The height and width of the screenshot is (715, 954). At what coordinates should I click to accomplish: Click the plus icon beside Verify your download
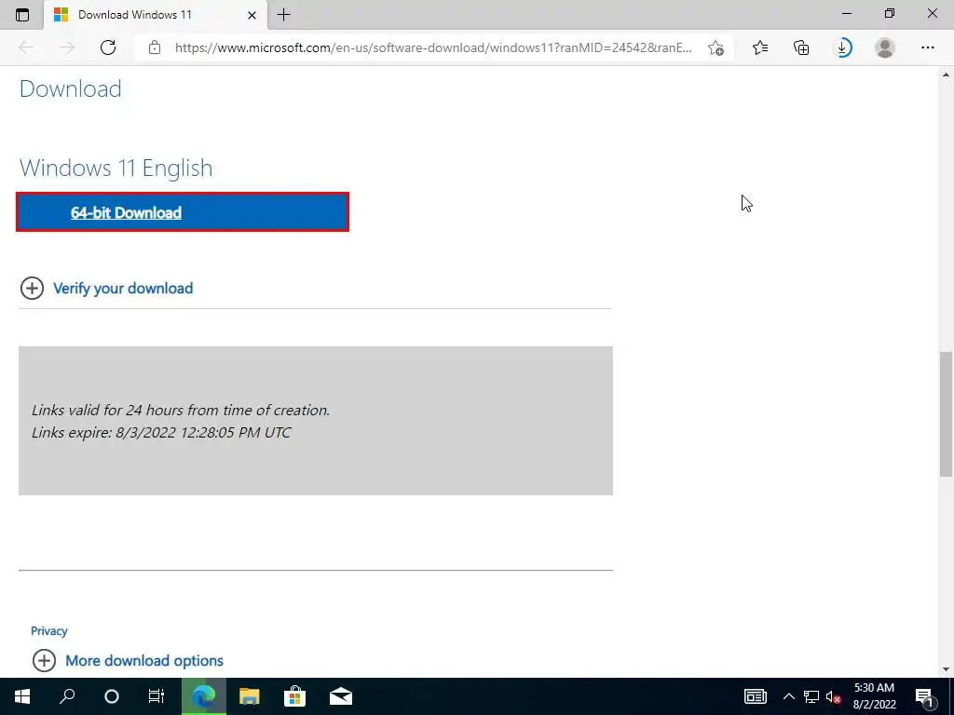click(x=33, y=289)
